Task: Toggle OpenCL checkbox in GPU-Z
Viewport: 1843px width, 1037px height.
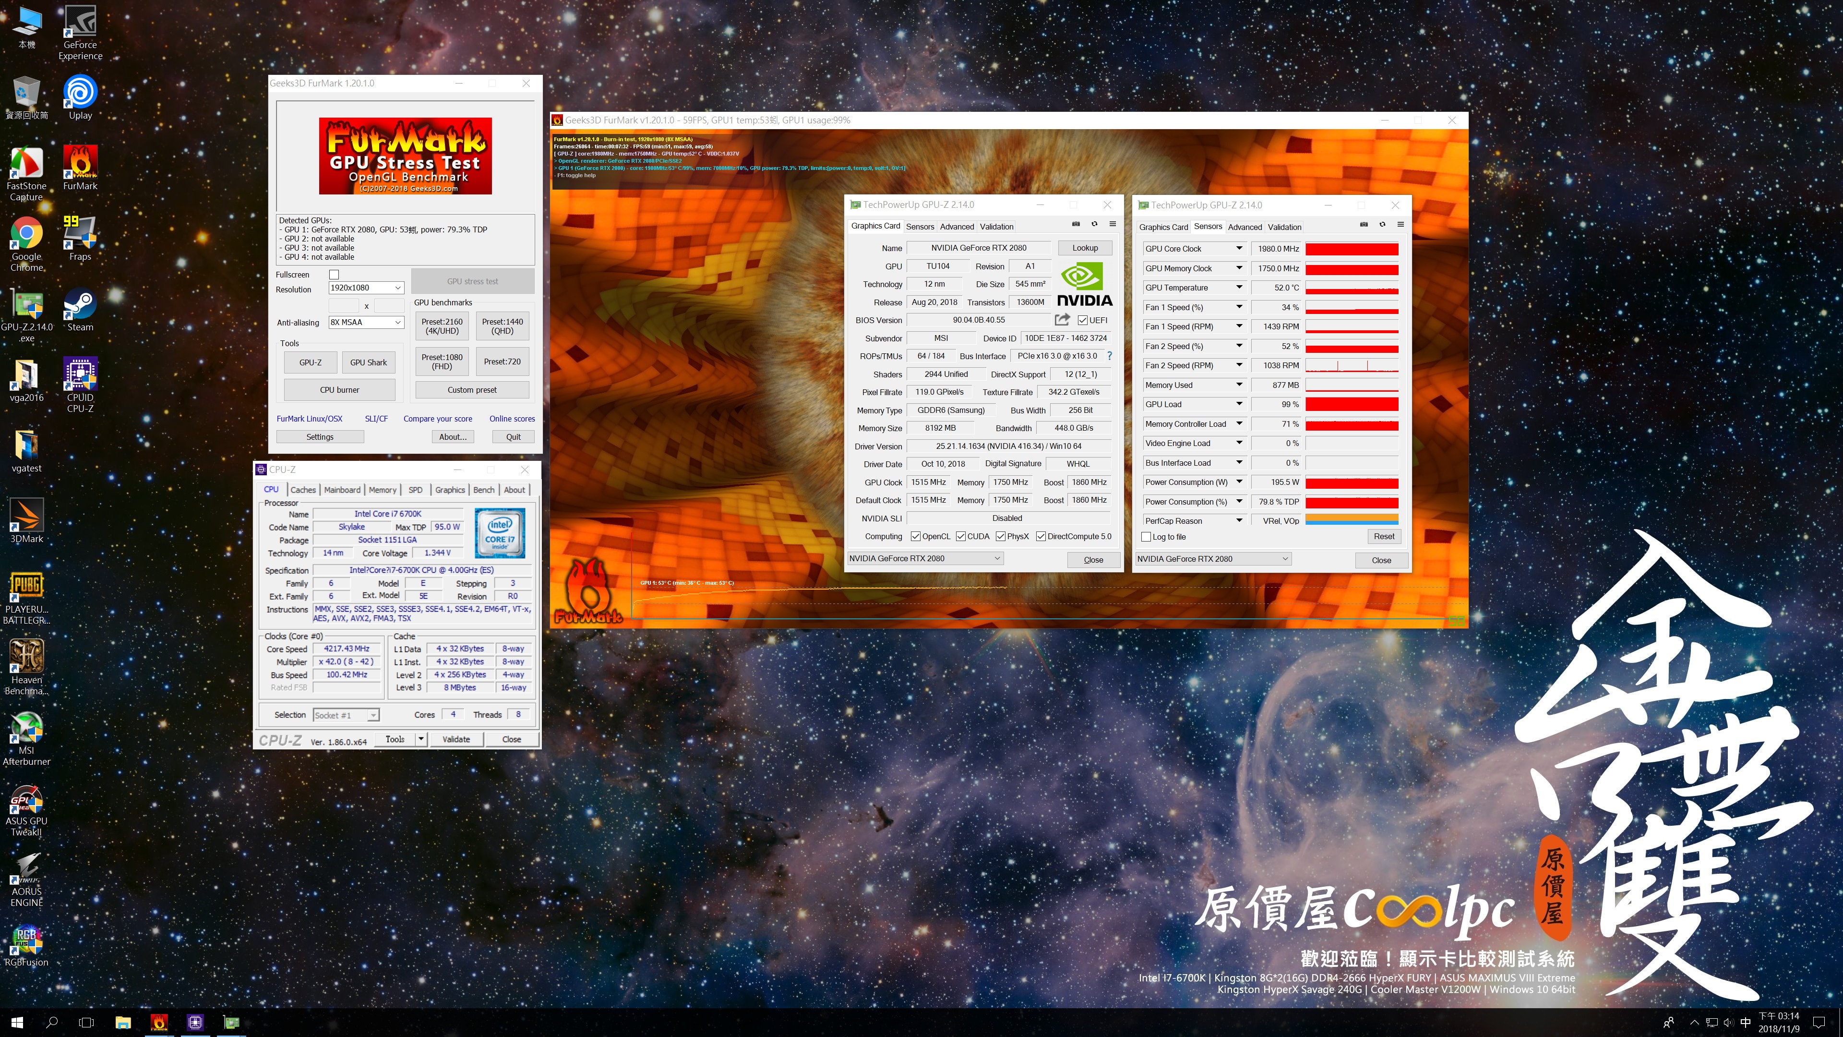Action: (915, 536)
